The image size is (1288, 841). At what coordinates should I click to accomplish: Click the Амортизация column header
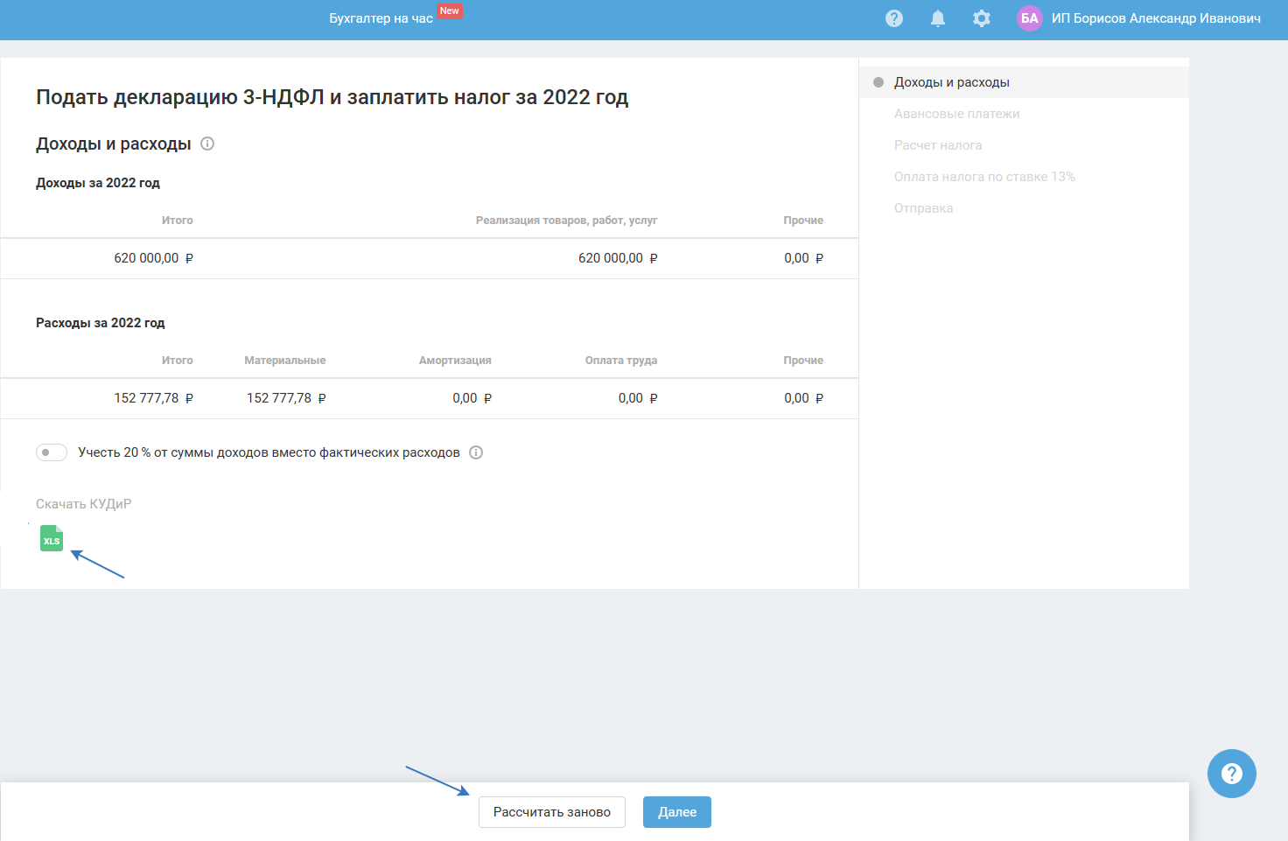[x=455, y=361]
